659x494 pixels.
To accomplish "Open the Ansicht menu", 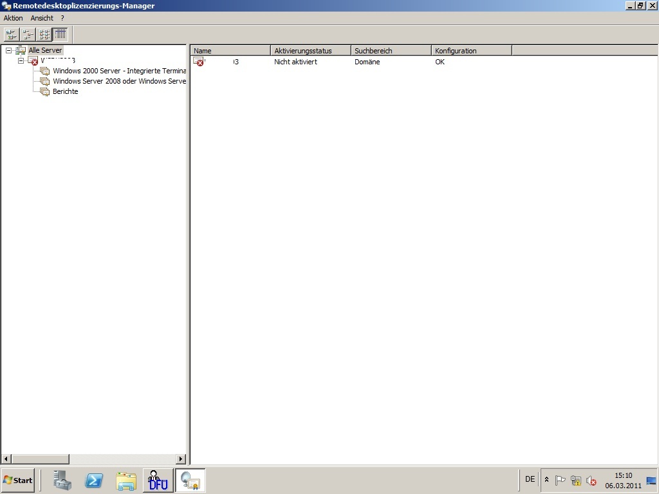I will coord(42,18).
